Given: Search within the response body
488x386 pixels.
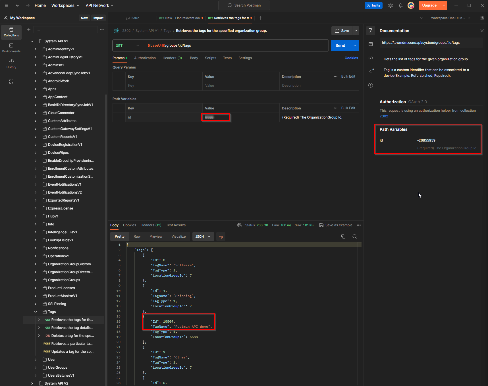Looking at the screenshot, I should point(354,236).
